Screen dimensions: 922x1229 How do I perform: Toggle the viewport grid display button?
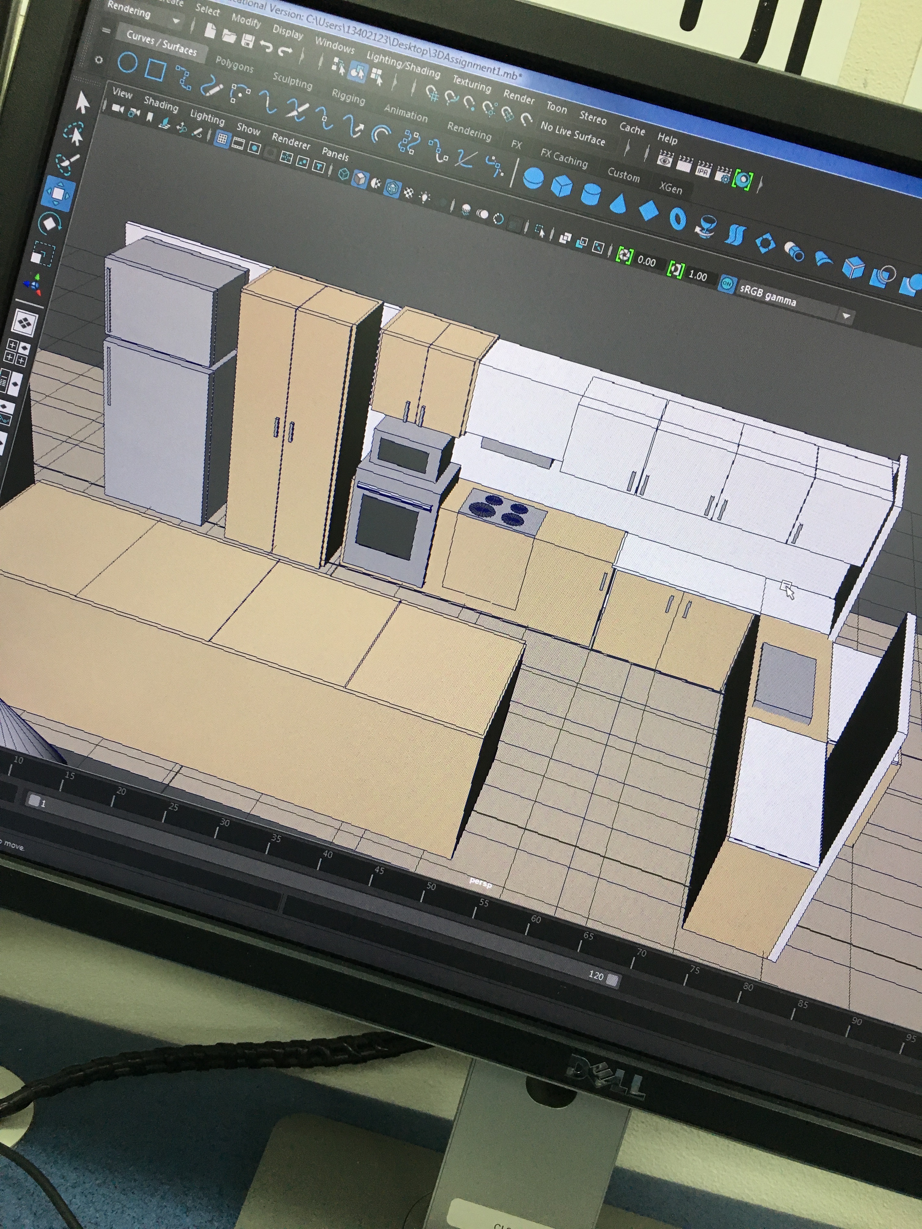[x=222, y=139]
